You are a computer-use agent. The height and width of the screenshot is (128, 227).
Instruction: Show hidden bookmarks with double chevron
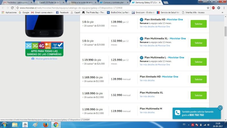[x=222, y=13]
